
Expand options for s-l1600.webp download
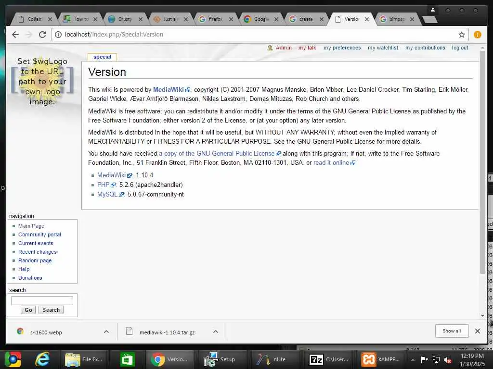click(106, 332)
